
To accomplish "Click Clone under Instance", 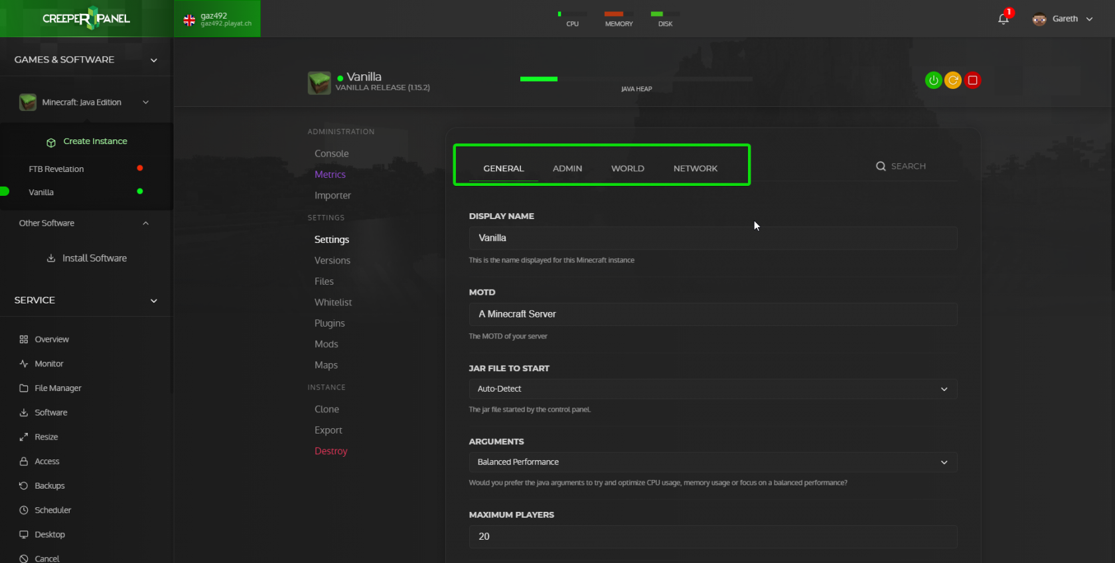I will [x=327, y=409].
